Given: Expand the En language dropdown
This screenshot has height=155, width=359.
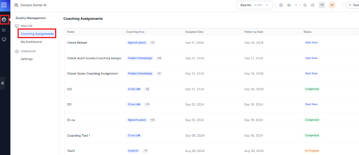Looking at the screenshot, I should (x=292, y=5).
